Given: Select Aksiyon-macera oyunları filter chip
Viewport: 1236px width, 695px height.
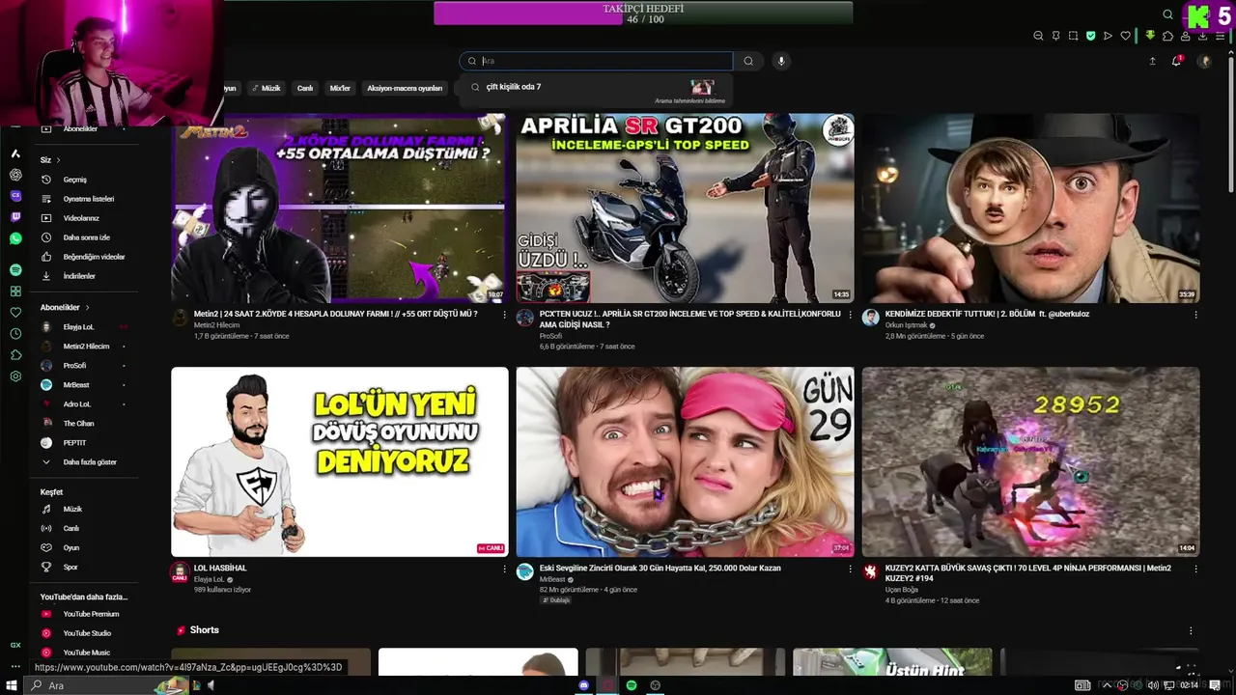Looking at the screenshot, I should [x=405, y=88].
